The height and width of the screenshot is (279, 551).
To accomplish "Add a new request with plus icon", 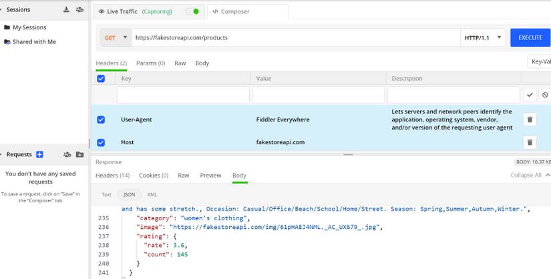I will pyautogui.click(x=39, y=154).
